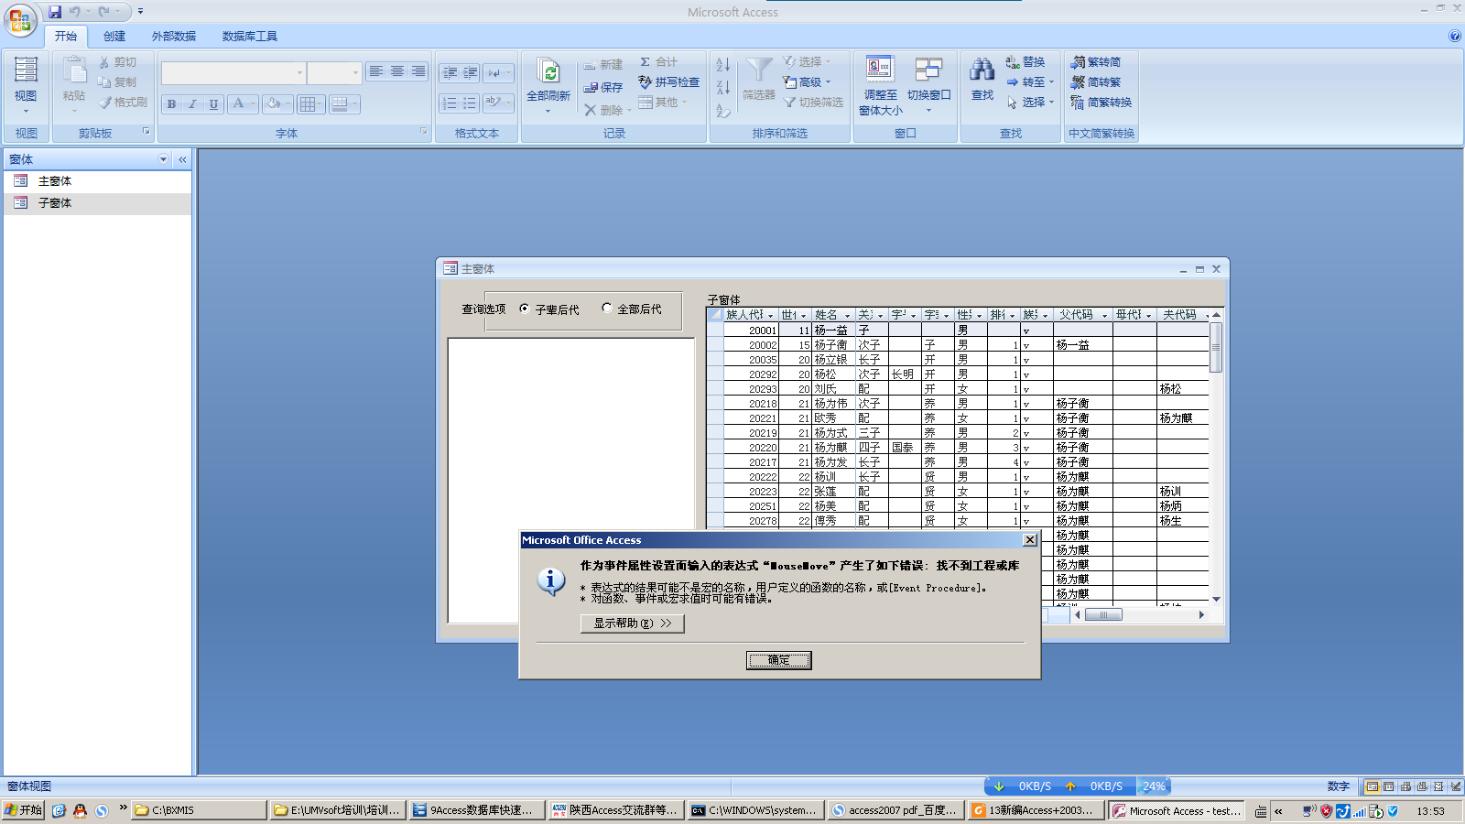Viewport: 1465px width, 824px height.
Task: Select the 子辈后代 radio option
Action: [x=524, y=309]
